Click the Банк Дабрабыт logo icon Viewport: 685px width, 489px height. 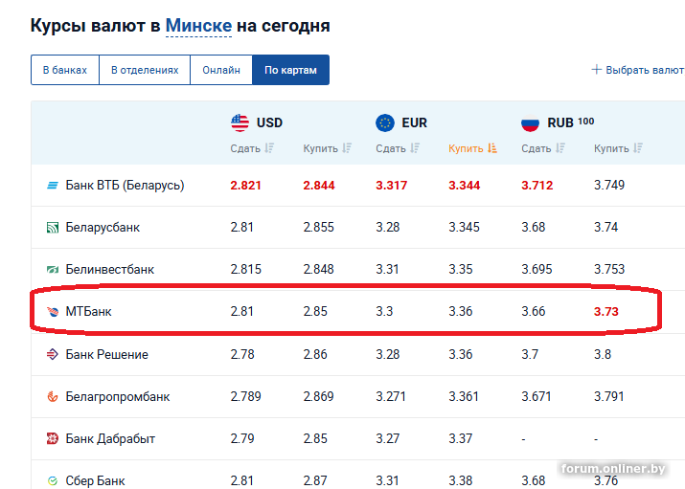click(53, 438)
